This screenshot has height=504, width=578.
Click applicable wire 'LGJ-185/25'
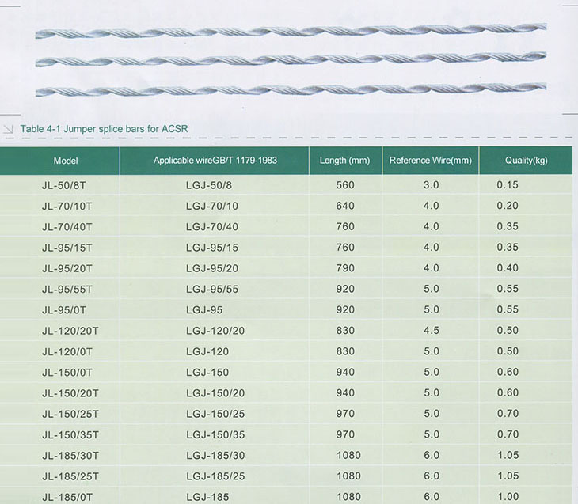click(x=215, y=476)
